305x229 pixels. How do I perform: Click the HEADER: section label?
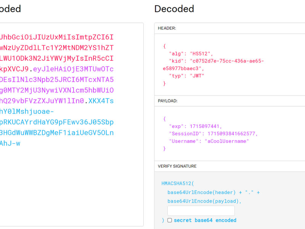(167, 28)
